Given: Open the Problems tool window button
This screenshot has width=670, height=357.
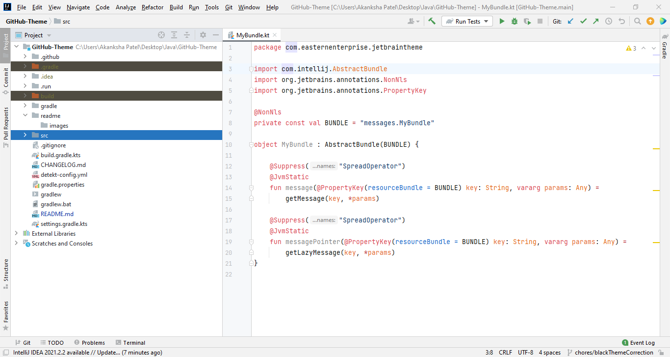Looking at the screenshot, I should tap(90, 343).
